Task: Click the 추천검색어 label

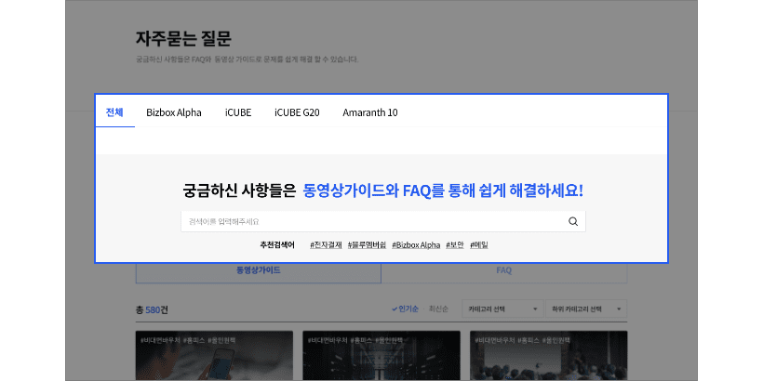Action: point(277,245)
